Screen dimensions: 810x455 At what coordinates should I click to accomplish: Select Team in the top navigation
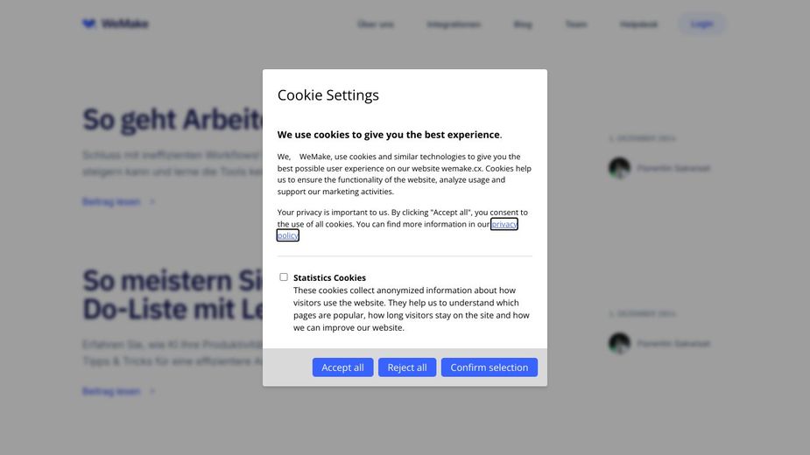[x=576, y=24]
